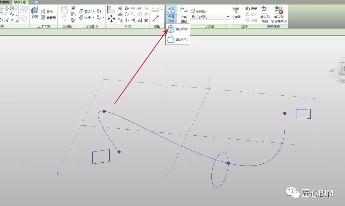Expand the draw gallery more button
The width and height of the screenshot is (345, 206).
point(17,21)
